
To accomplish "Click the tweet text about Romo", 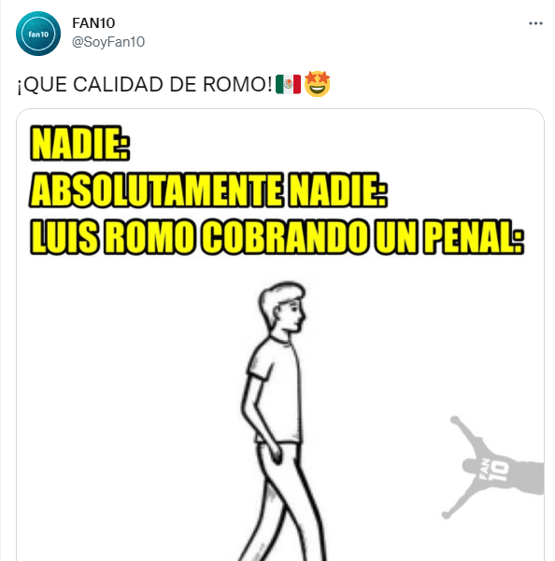I will pos(173,84).
